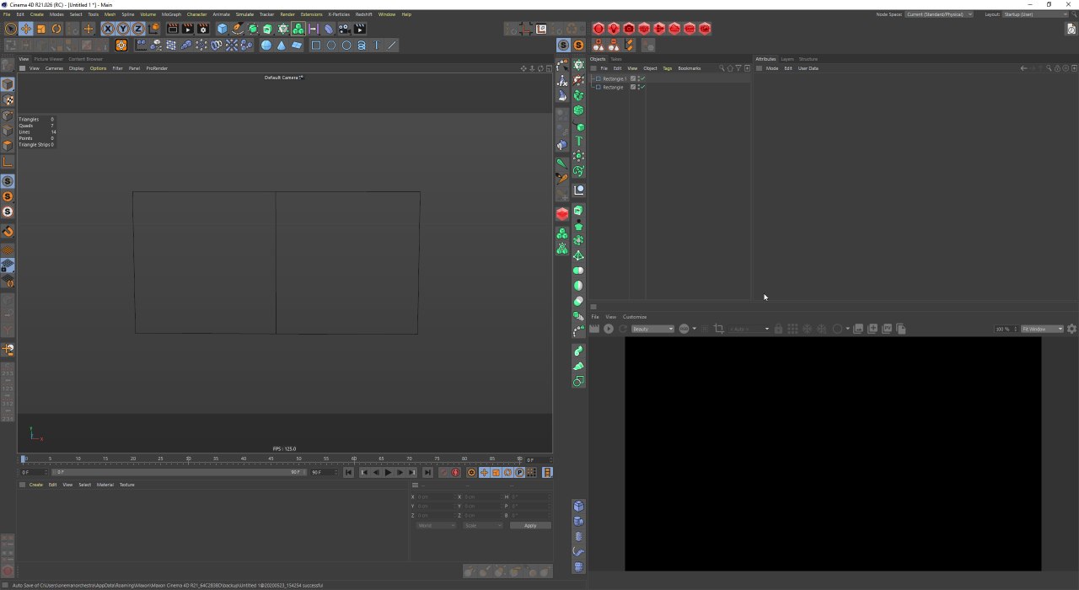The image size is (1079, 590).
Task: Switch to the Picture Viewer tab
Action: pos(48,59)
